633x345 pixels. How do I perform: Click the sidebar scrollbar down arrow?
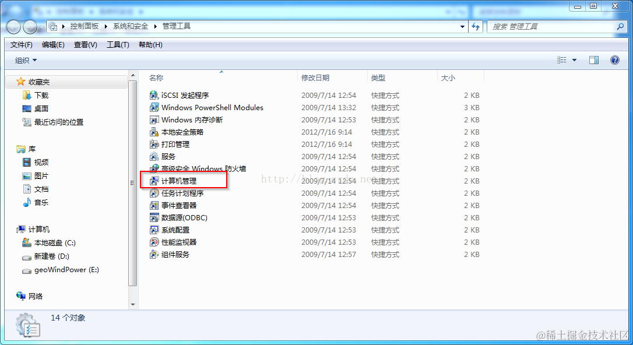click(133, 304)
